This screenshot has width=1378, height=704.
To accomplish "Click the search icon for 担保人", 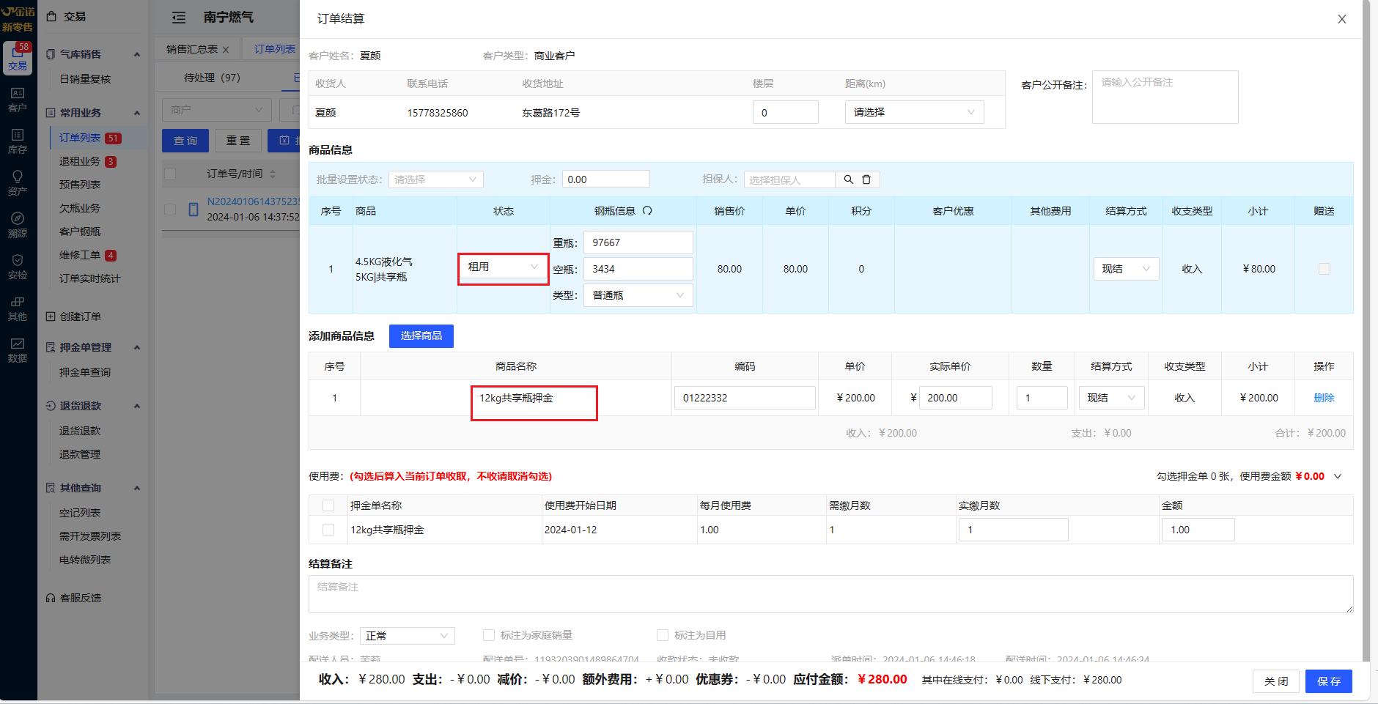I will [848, 179].
